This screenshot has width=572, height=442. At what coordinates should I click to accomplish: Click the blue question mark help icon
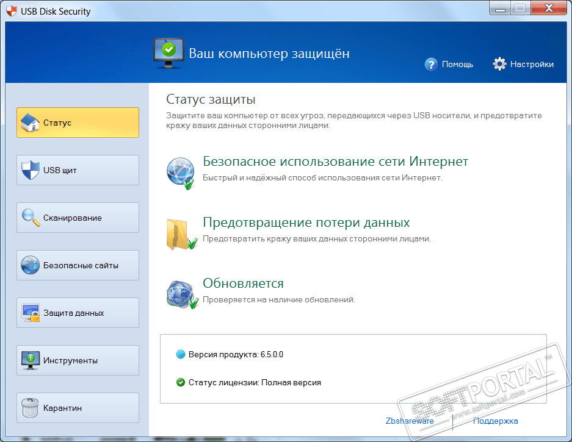[x=431, y=65]
